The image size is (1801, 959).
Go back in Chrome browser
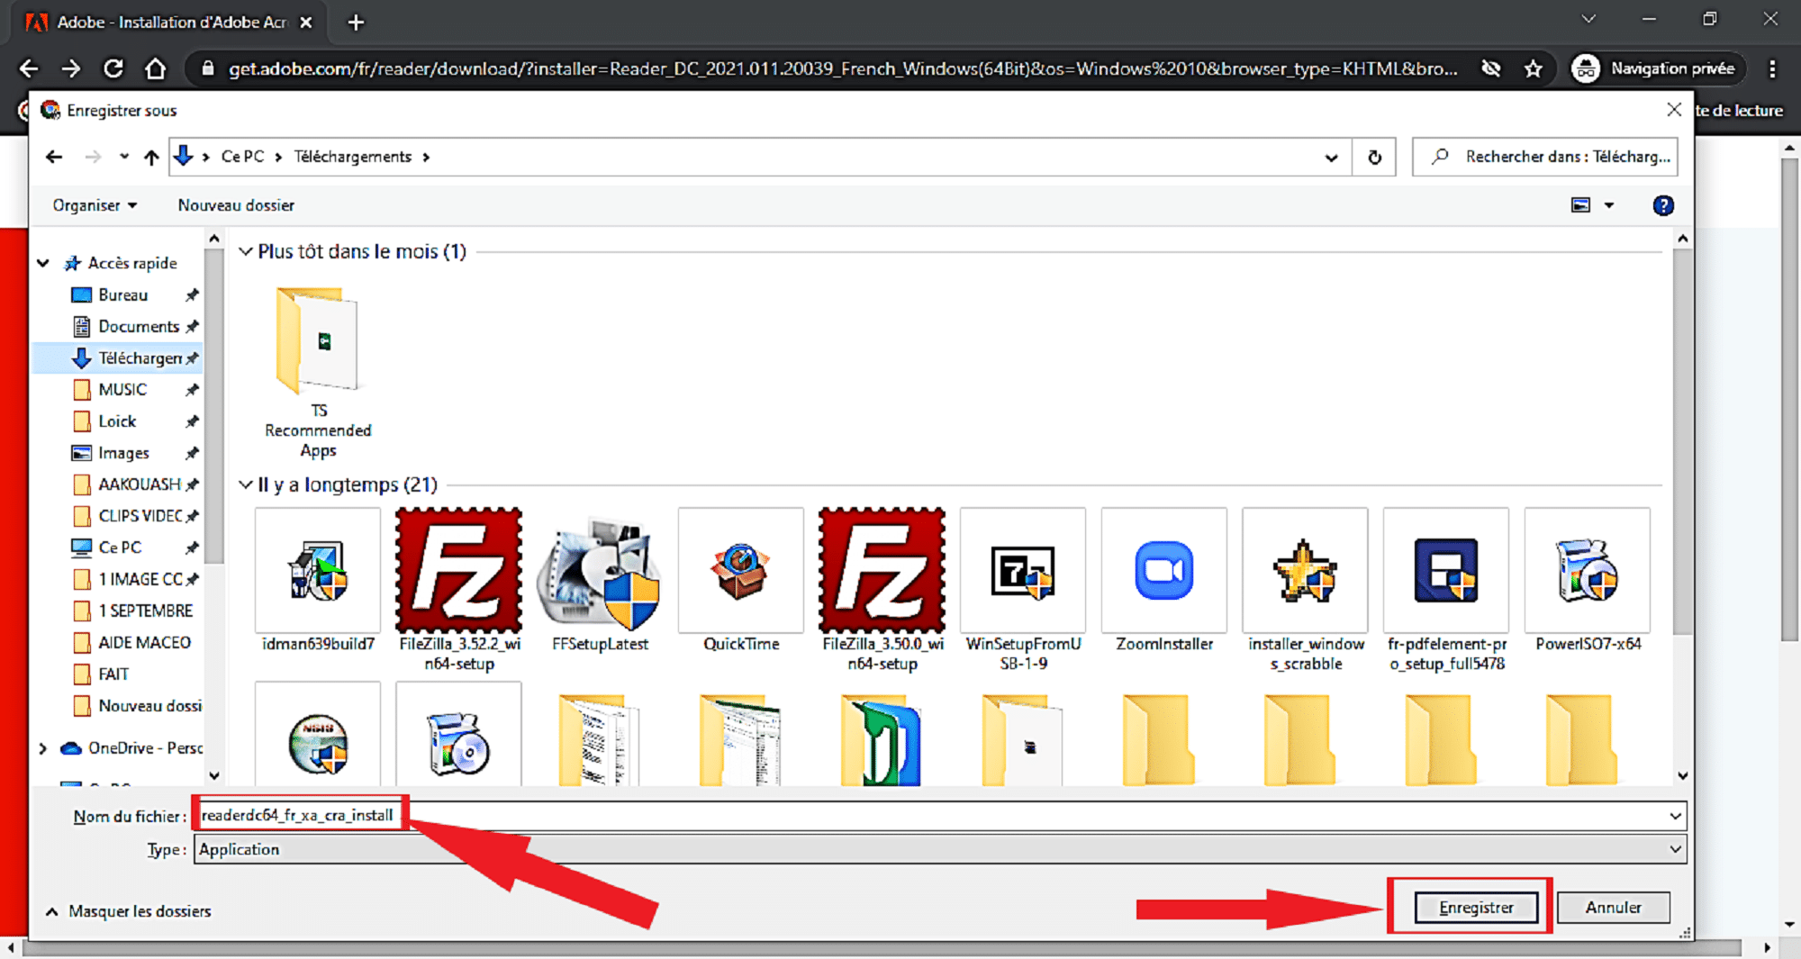29,68
